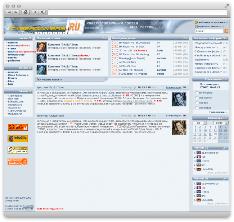Open the InfoCity banner badge
The height and width of the screenshot is (222, 234).
click(18, 138)
